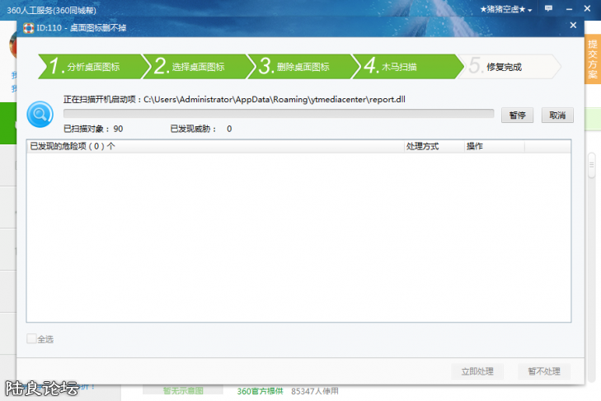601x401 pixels.
Task: Click the blue magnifier scan icon
Action: point(40,115)
